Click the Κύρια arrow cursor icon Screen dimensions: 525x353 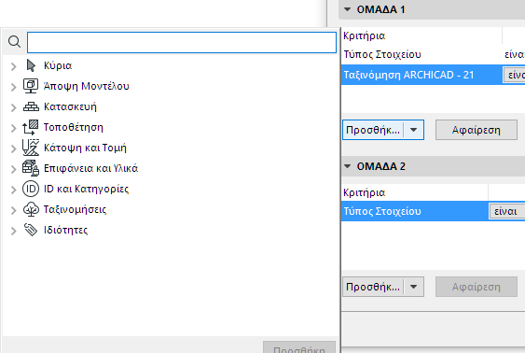pos(31,65)
